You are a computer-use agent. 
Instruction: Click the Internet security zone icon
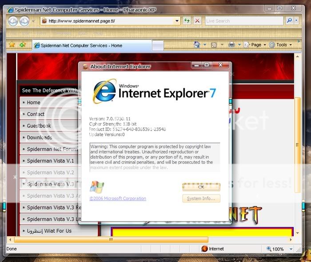[x=204, y=249]
